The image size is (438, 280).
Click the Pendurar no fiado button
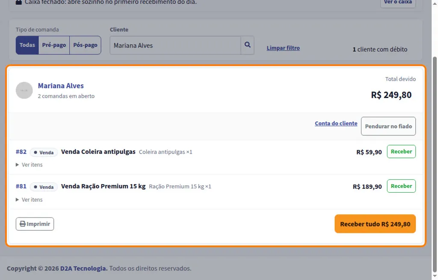[x=388, y=126]
